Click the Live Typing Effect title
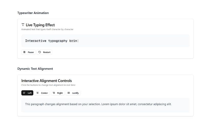The width and height of the screenshot is (205, 128). 40,25
